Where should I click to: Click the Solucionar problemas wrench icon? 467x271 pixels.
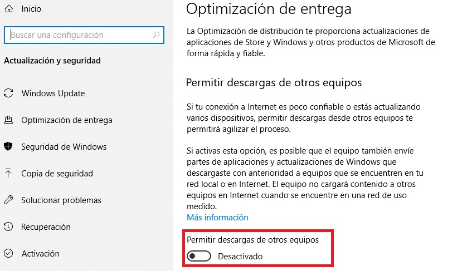click(x=8, y=200)
